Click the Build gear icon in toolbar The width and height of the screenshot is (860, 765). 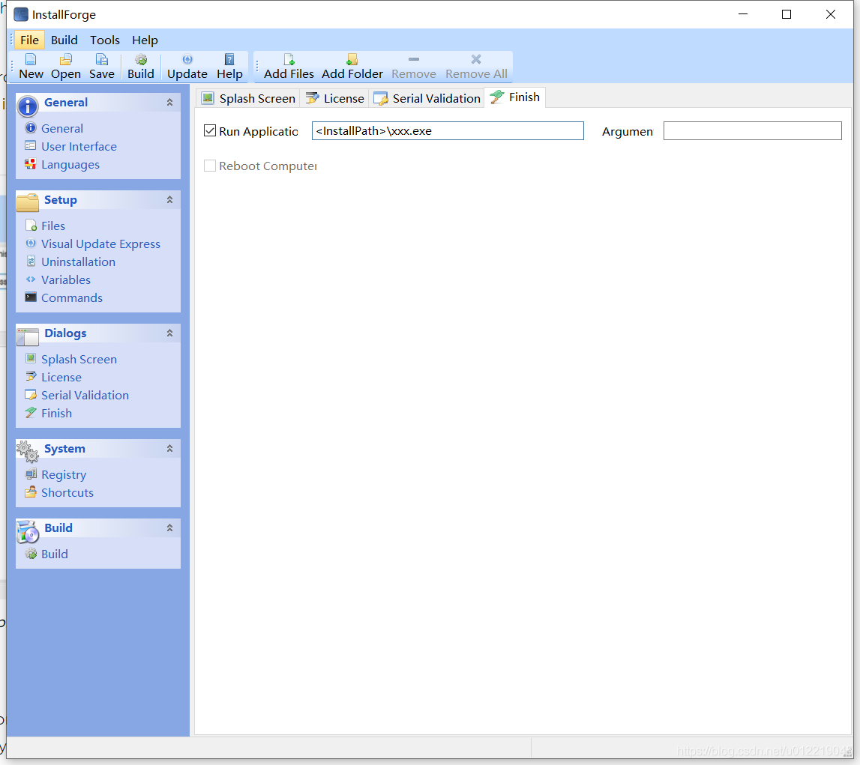141,59
